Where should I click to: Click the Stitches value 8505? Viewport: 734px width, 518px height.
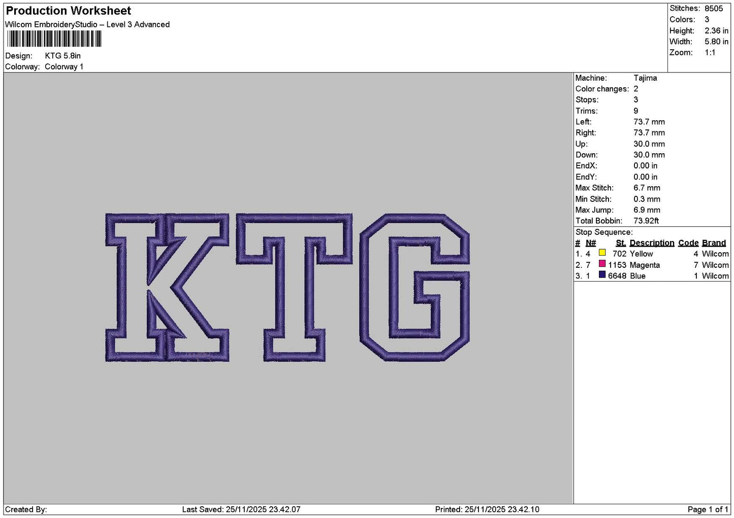[x=714, y=9]
